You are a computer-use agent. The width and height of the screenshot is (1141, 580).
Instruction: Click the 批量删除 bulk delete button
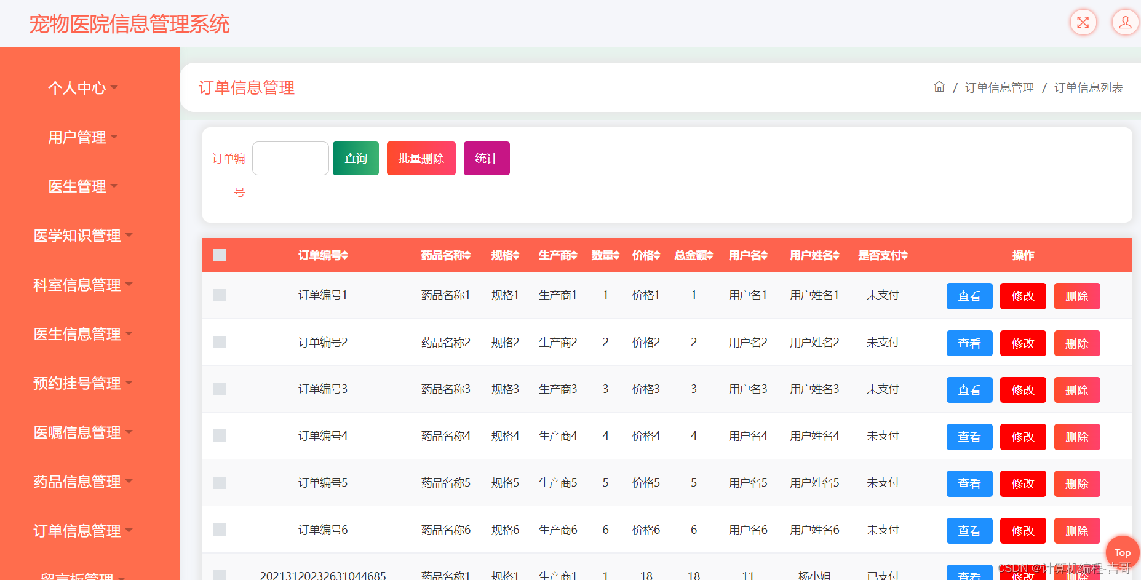421,158
